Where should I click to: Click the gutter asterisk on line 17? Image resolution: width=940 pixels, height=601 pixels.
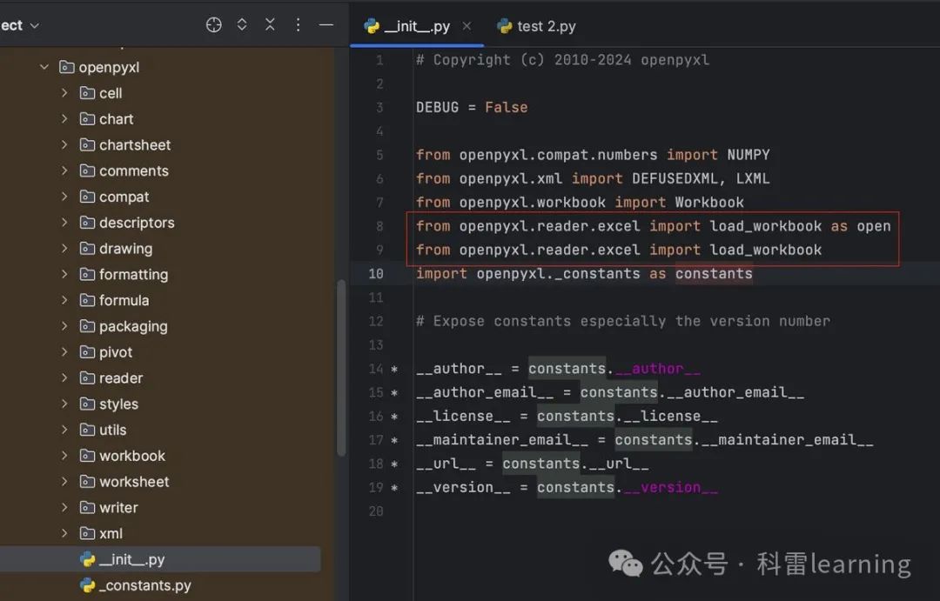(394, 440)
